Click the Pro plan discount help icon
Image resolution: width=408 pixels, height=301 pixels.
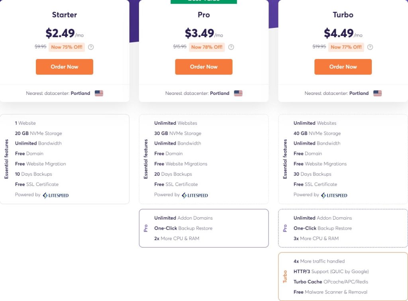[x=231, y=47]
